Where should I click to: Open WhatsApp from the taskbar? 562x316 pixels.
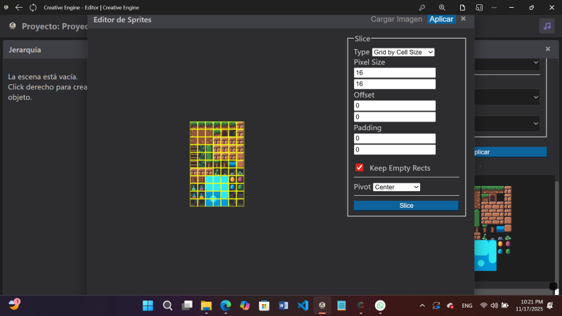click(x=380, y=305)
